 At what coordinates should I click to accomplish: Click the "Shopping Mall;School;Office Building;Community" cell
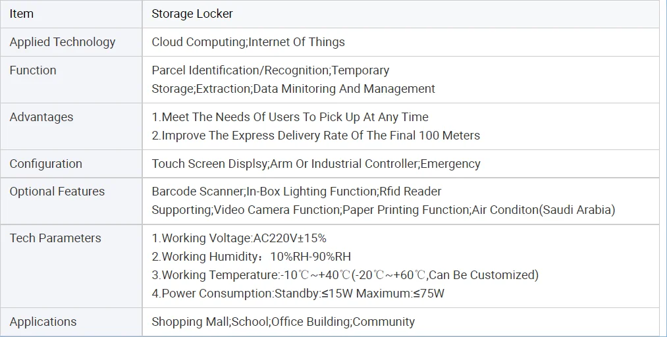(283, 322)
